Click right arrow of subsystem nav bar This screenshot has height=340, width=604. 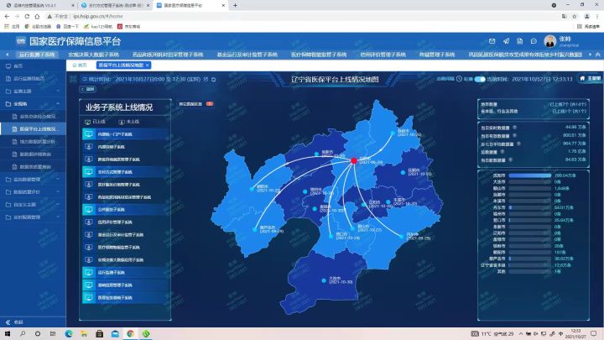point(590,55)
